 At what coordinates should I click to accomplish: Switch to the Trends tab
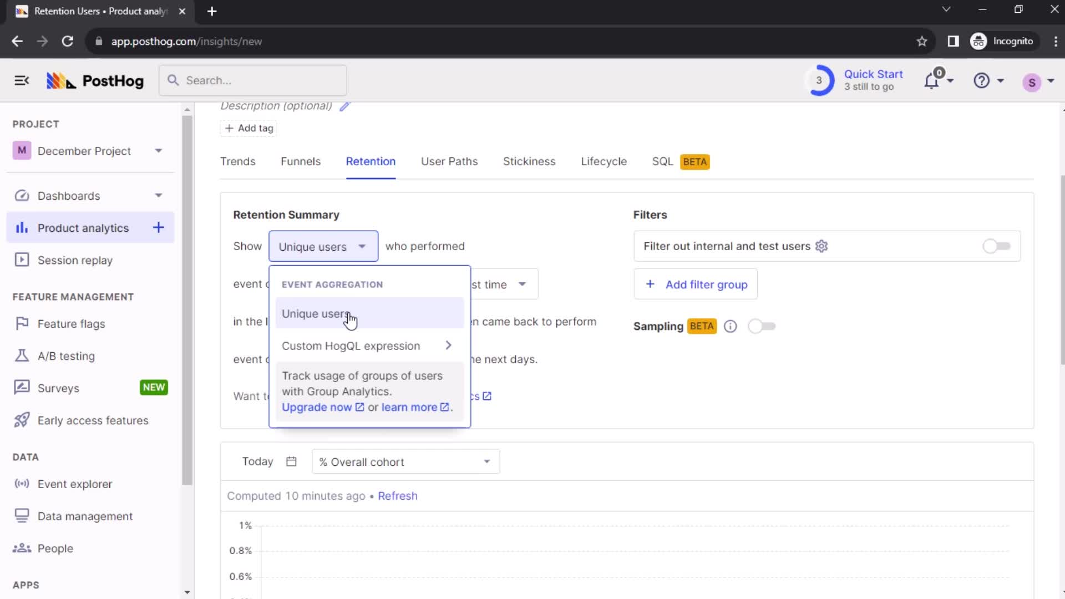238,161
